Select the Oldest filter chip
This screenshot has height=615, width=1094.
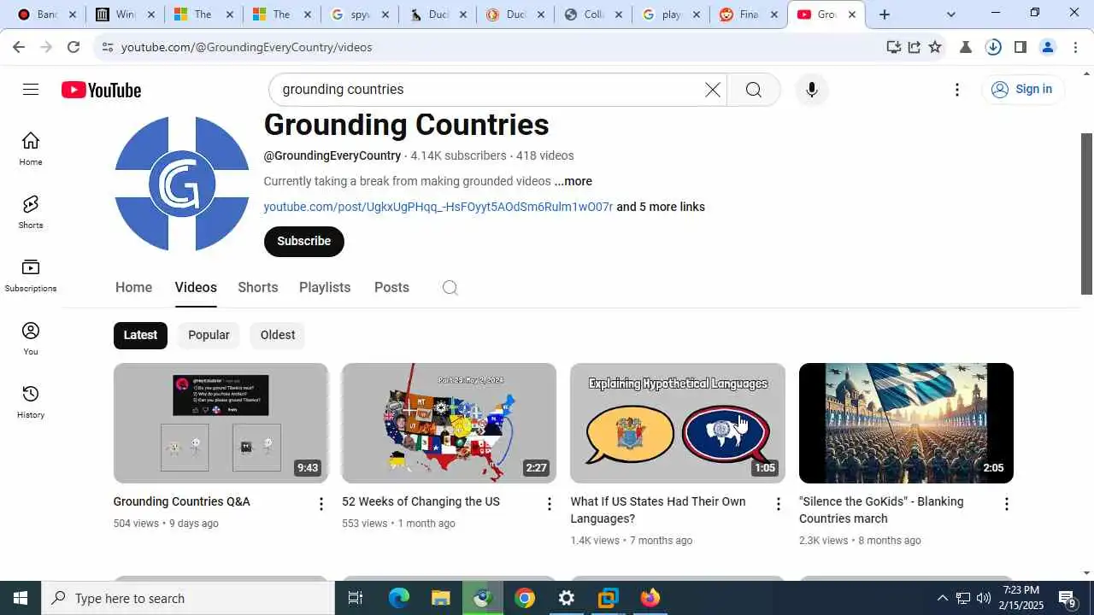pyautogui.click(x=278, y=335)
